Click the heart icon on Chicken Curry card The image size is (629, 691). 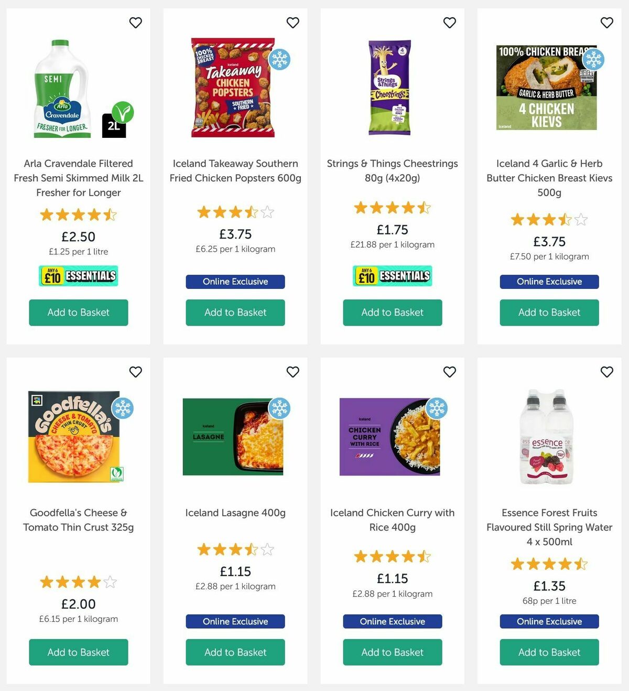(x=449, y=372)
